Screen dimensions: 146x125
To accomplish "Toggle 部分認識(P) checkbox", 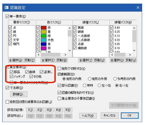I will [x=59, y=85].
